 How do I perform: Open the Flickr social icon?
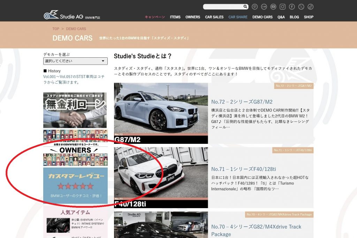tap(264, 7)
